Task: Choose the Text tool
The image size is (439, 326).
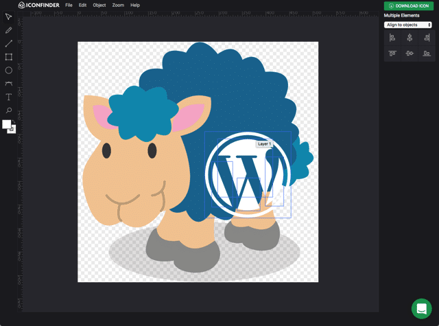Action: [8, 97]
